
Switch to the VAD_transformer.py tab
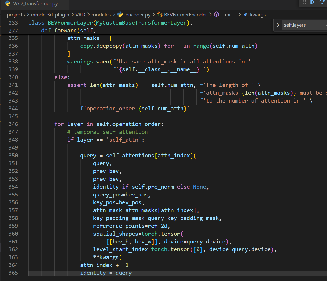click(x=35, y=4)
